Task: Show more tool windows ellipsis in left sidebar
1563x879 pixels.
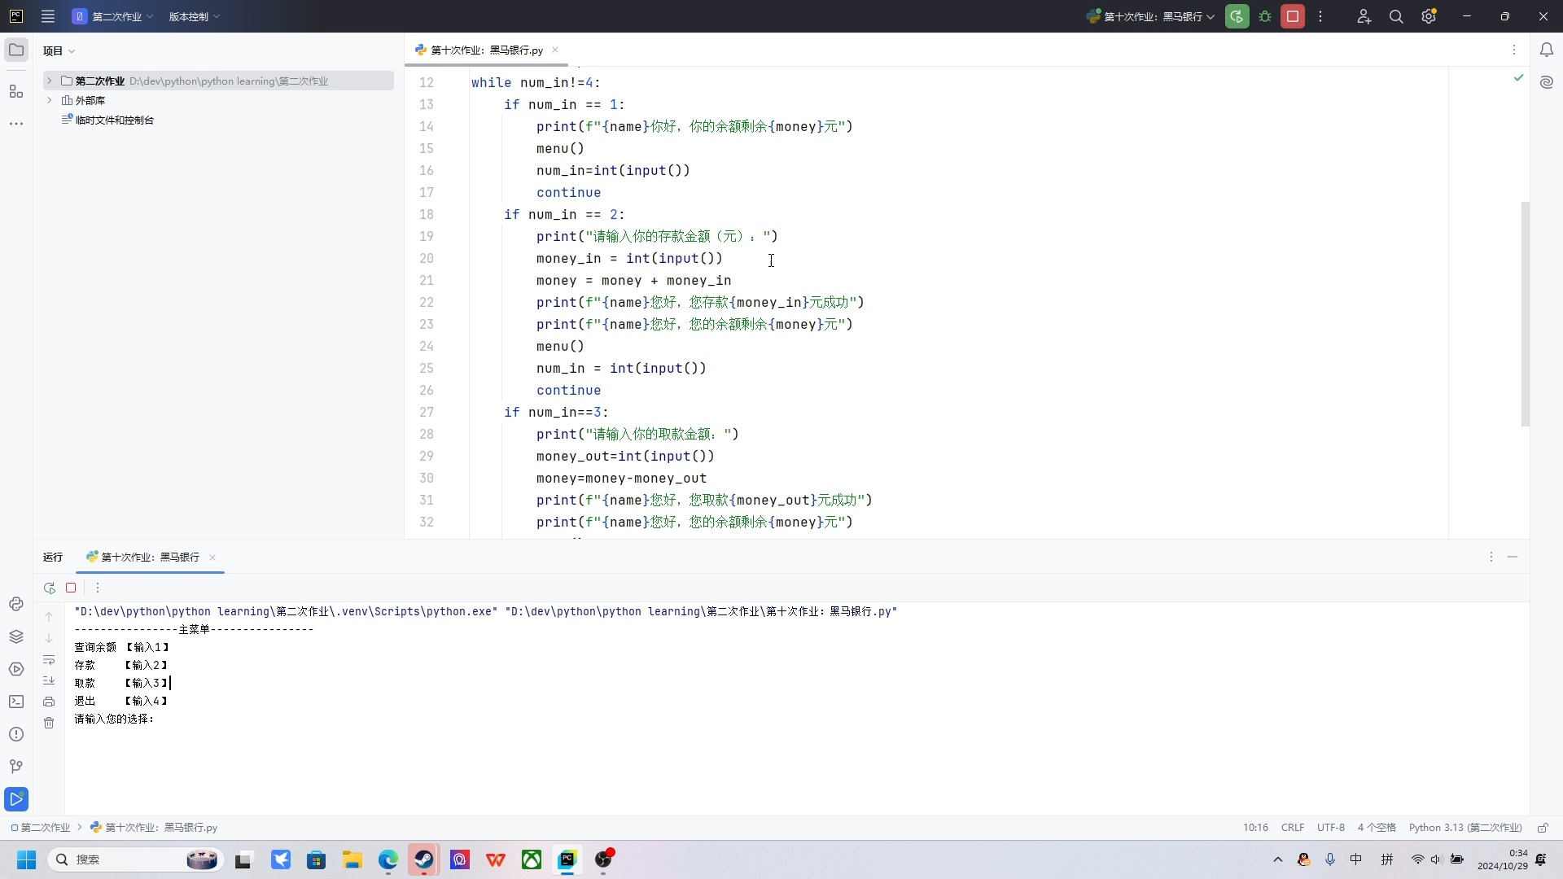Action: [x=16, y=124]
